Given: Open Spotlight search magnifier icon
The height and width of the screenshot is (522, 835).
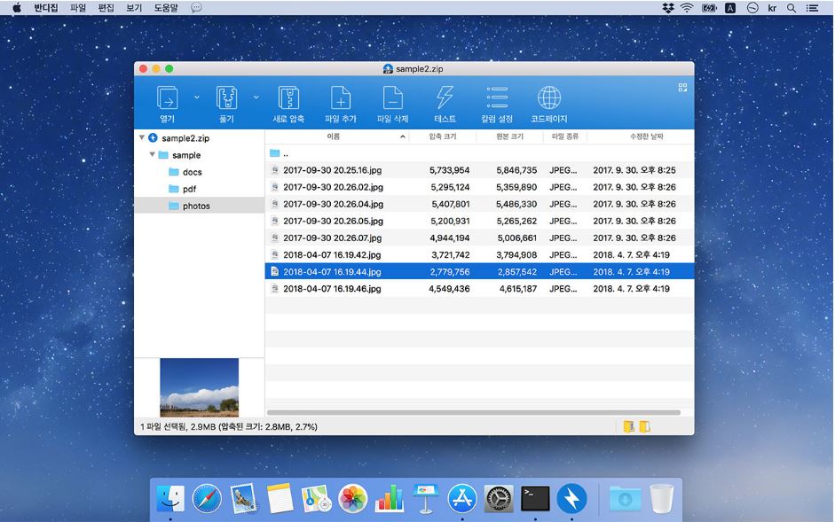Looking at the screenshot, I should point(792,8).
